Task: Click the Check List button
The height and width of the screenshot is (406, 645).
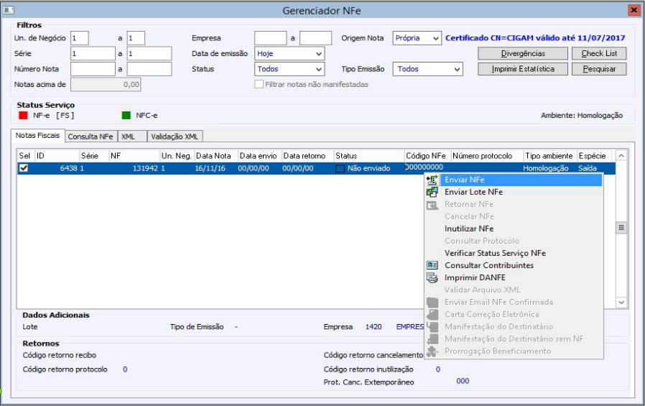Action: point(599,53)
